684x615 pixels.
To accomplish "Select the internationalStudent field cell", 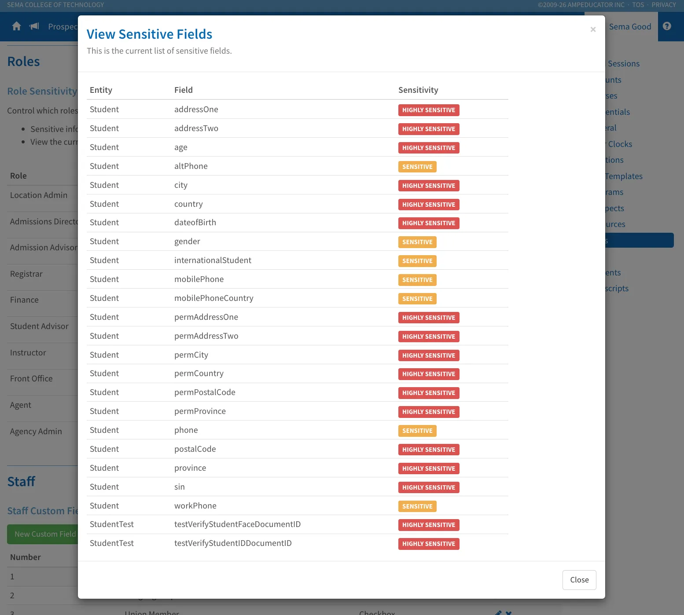I will click(x=213, y=260).
